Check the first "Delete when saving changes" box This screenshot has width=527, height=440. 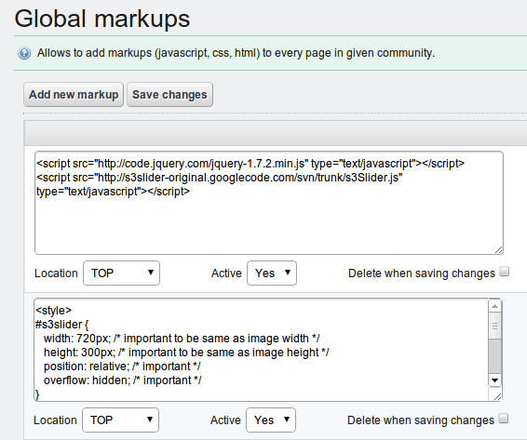click(x=504, y=272)
